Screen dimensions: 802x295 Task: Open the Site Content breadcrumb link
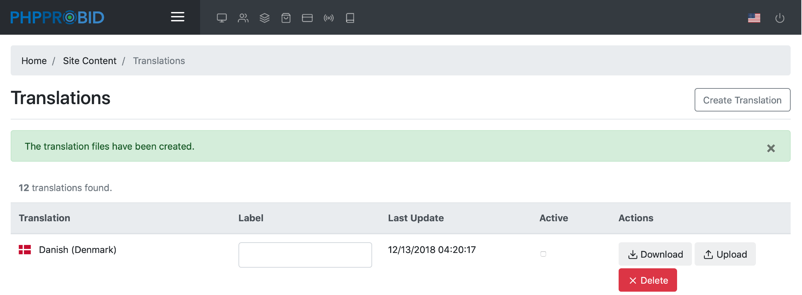[90, 61]
